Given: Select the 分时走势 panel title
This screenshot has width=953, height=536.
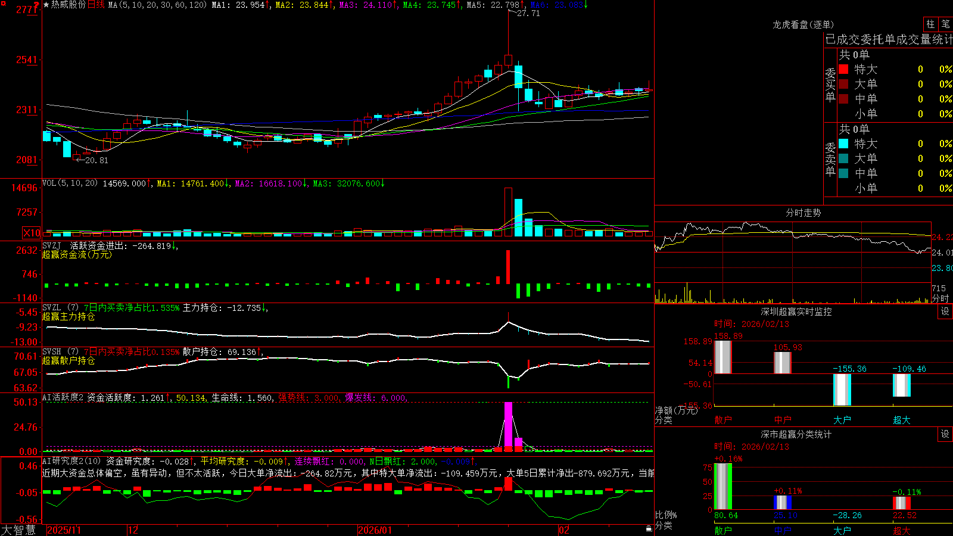Looking at the screenshot, I should [803, 213].
